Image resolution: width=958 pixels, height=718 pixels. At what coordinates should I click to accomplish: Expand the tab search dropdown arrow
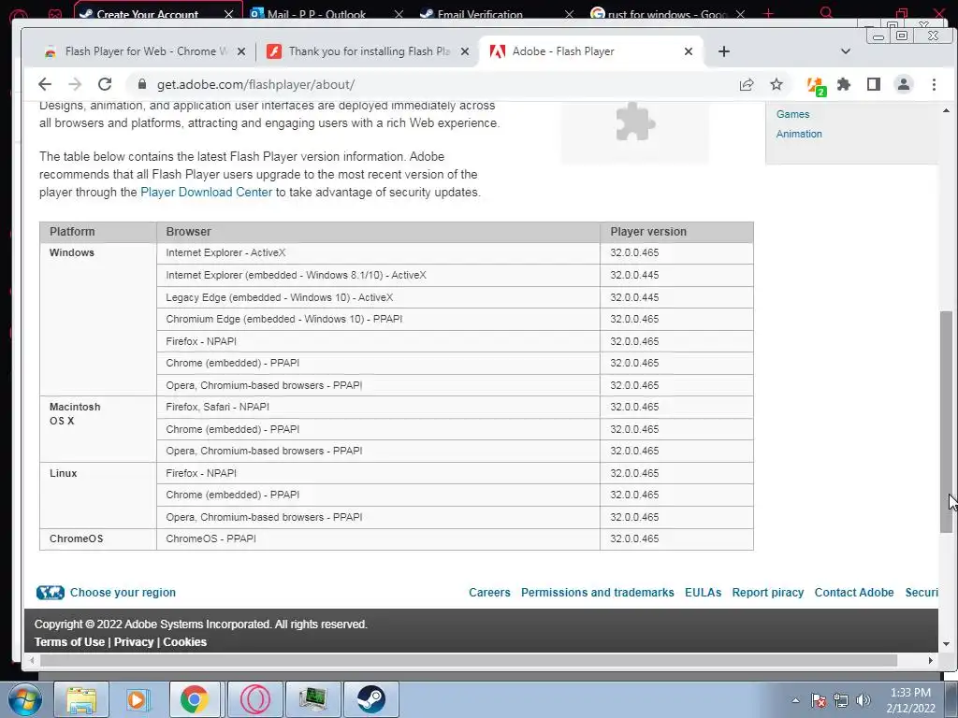point(846,51)
